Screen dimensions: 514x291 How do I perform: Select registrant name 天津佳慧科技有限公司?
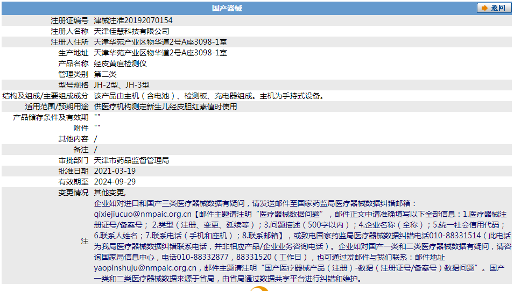(131, 31)
